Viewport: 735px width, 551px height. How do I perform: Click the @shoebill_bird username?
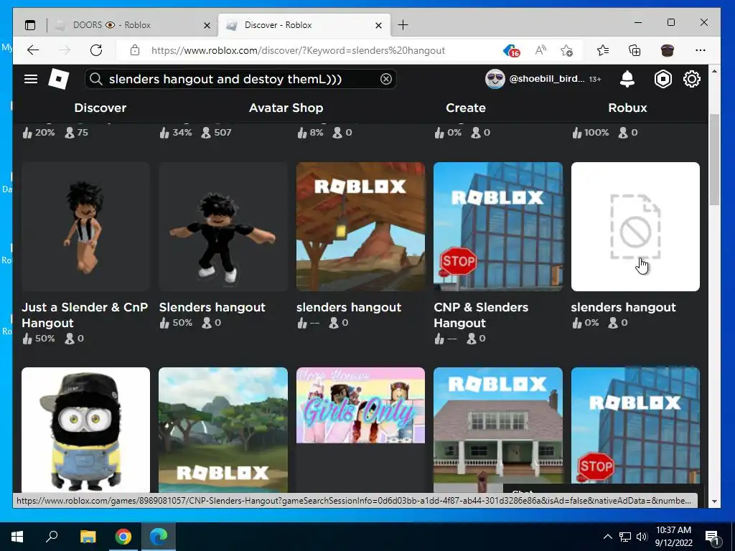tap(546, 79)
